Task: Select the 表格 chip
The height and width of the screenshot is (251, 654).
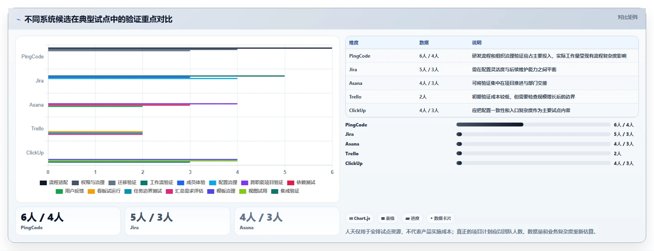Action: point(388,218)
